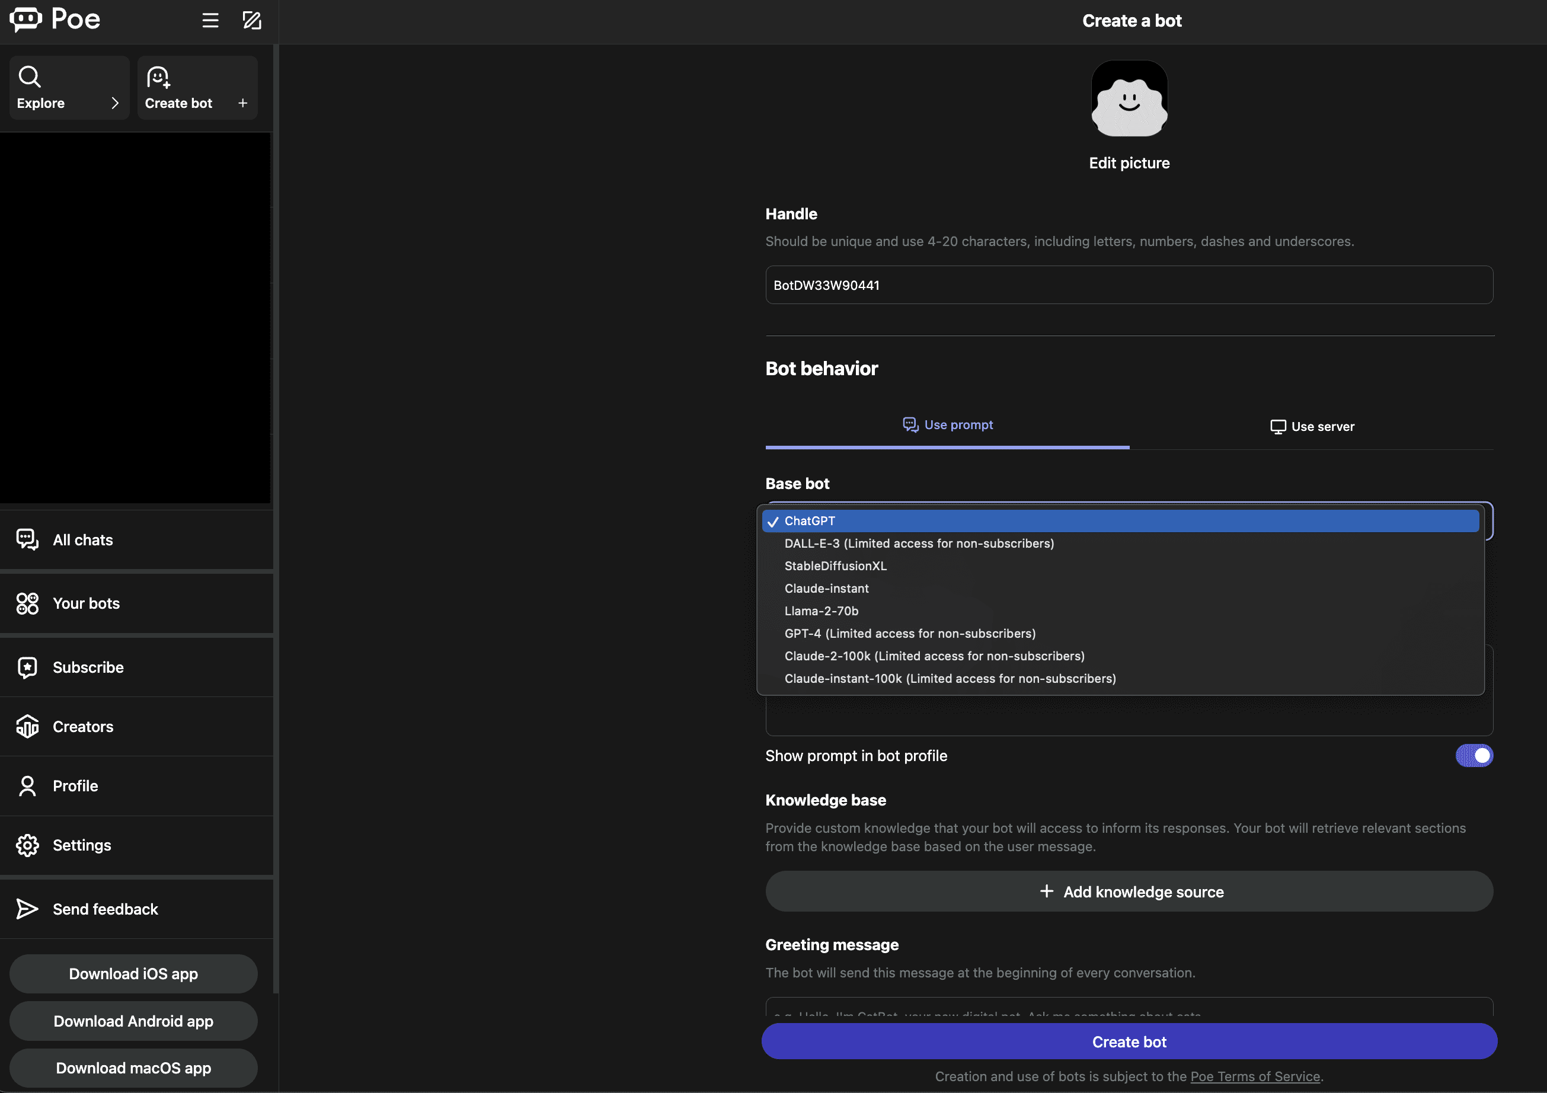Click the hamburger menu icon
This screenshot has width=1547, height=1093.
210,20
